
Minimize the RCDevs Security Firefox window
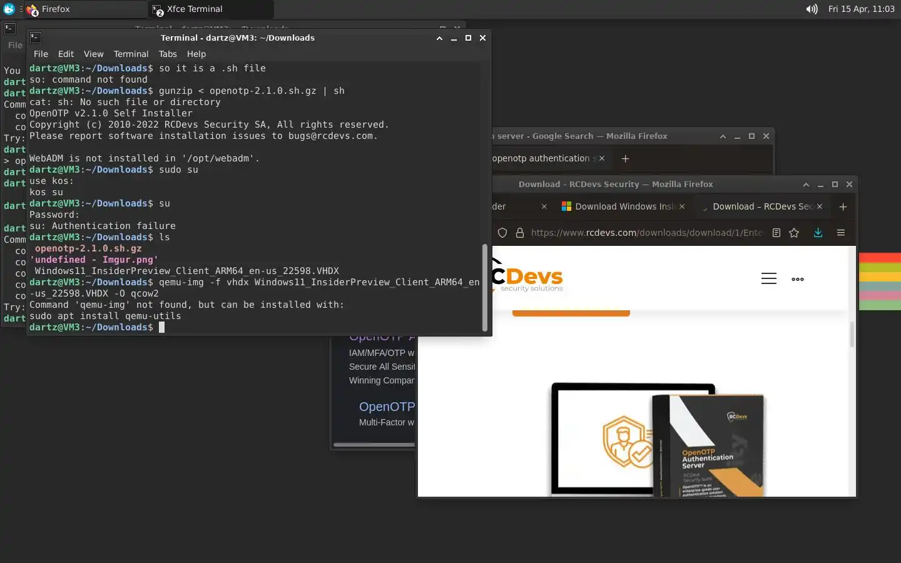tap(820, 184)
